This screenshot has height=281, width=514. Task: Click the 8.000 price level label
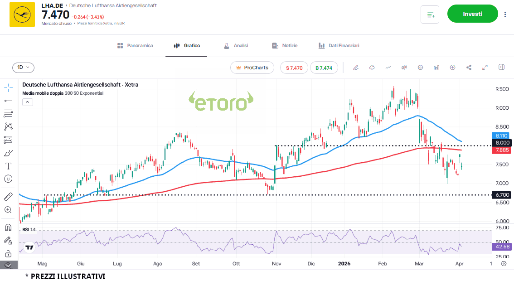502,143
